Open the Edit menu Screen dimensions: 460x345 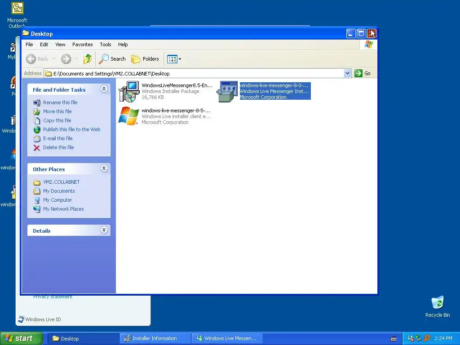(x=44, y=44)
